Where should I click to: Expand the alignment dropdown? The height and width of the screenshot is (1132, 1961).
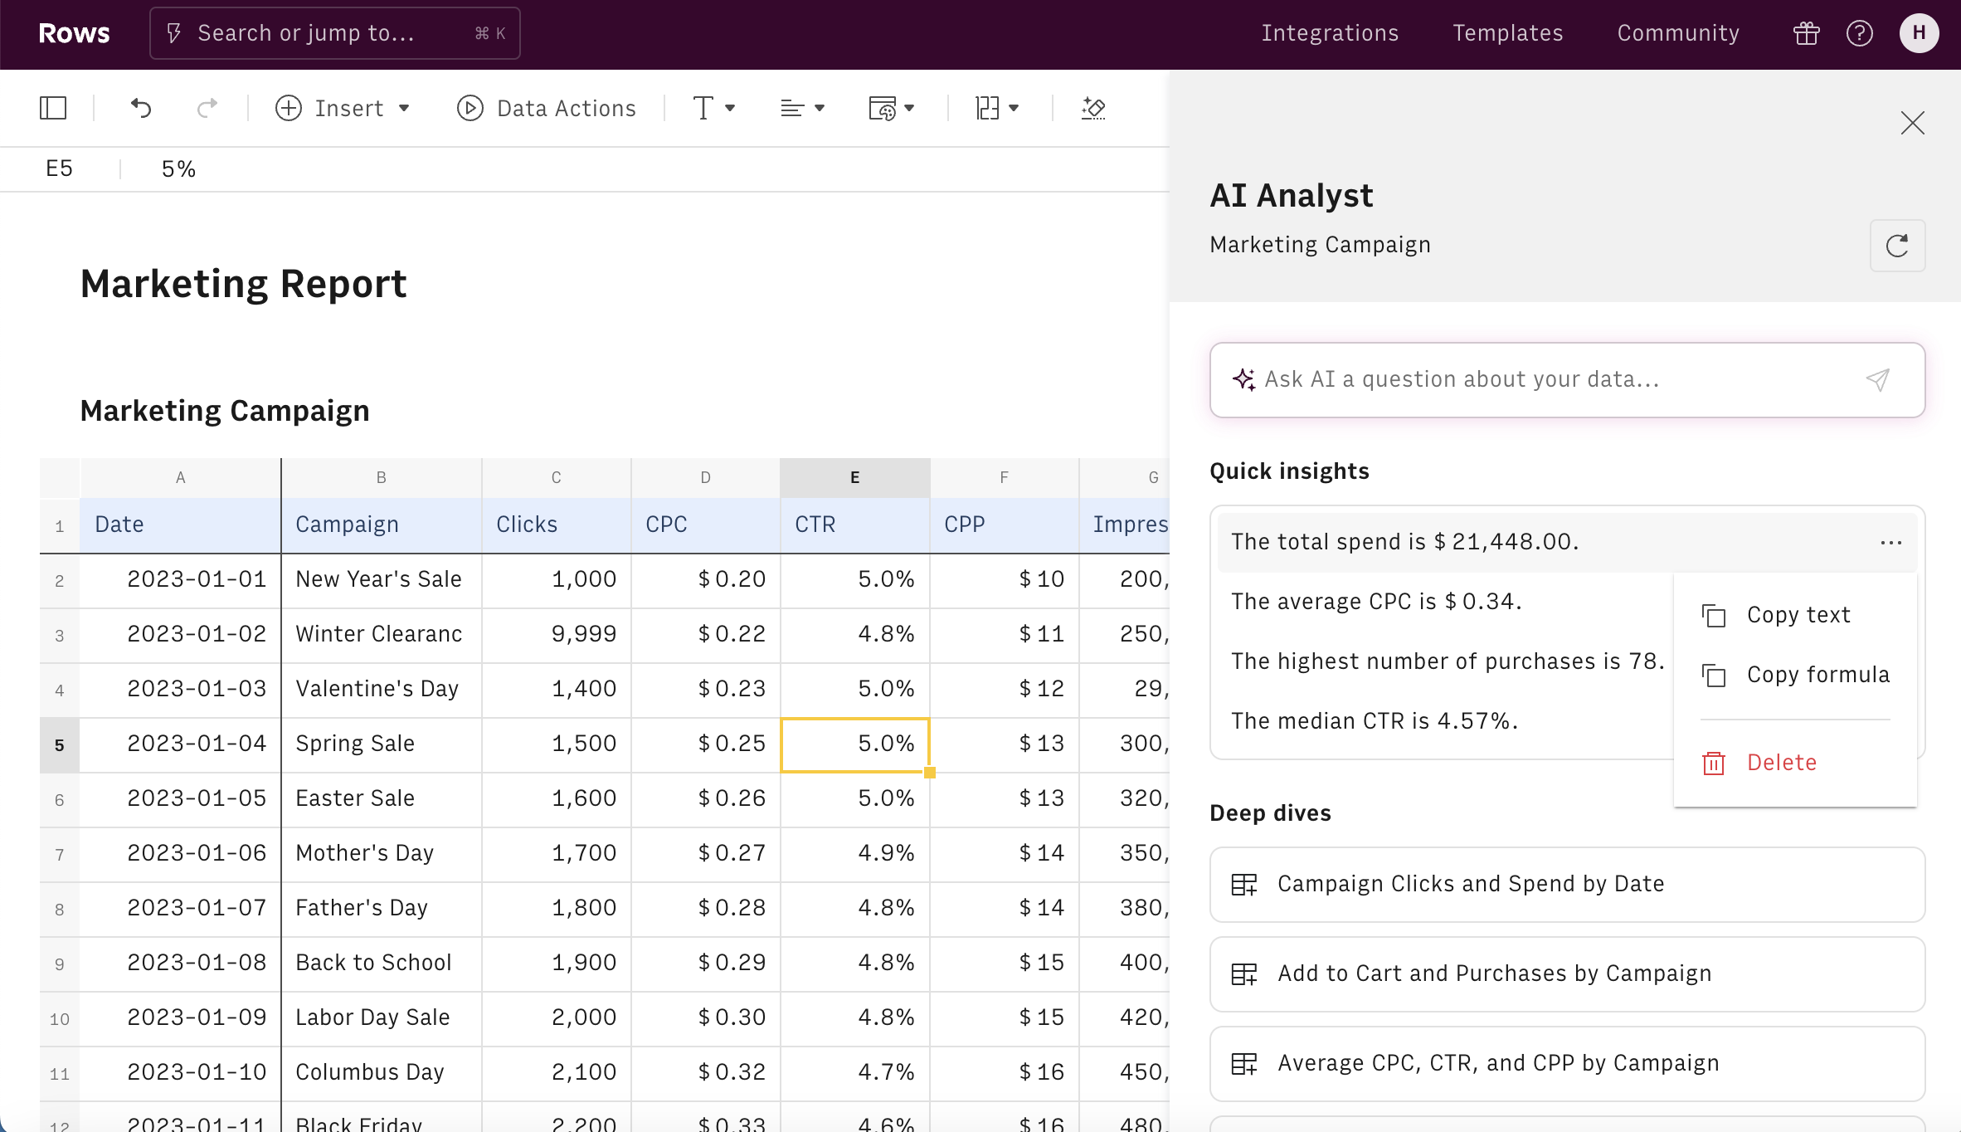click(802, 108)
